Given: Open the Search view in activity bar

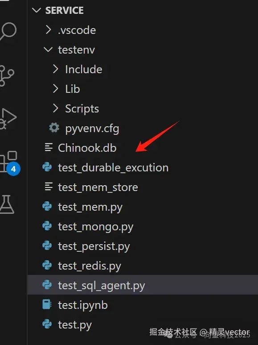Looking at the screenshot, I should (8, 31).
